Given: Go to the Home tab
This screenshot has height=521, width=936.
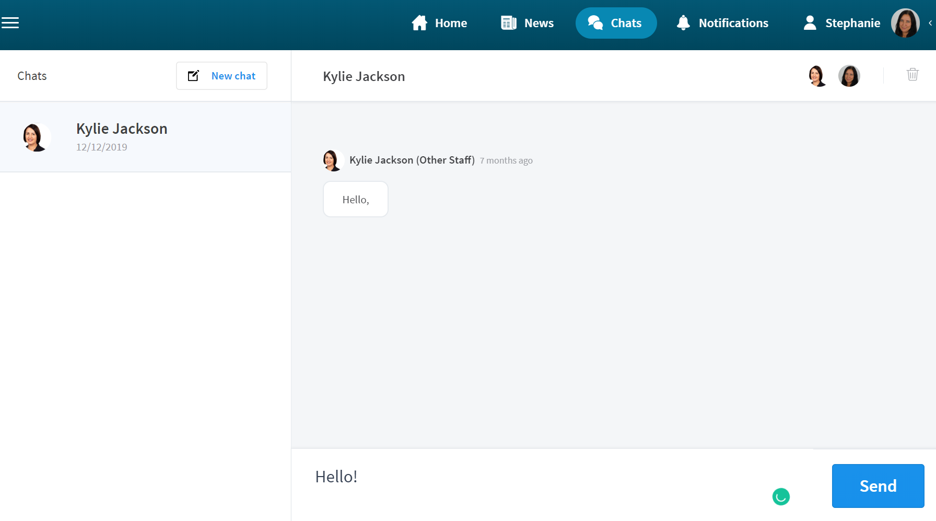Looking at the screenshot, I should (x=439, y=23).
